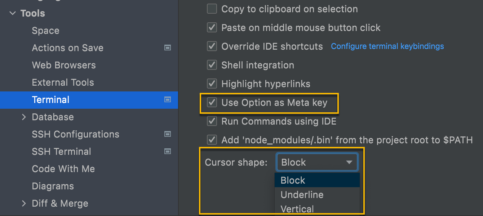The image size is (483, 216).
Task: Go to External Tools settings
Action: (x=63, y=82)
